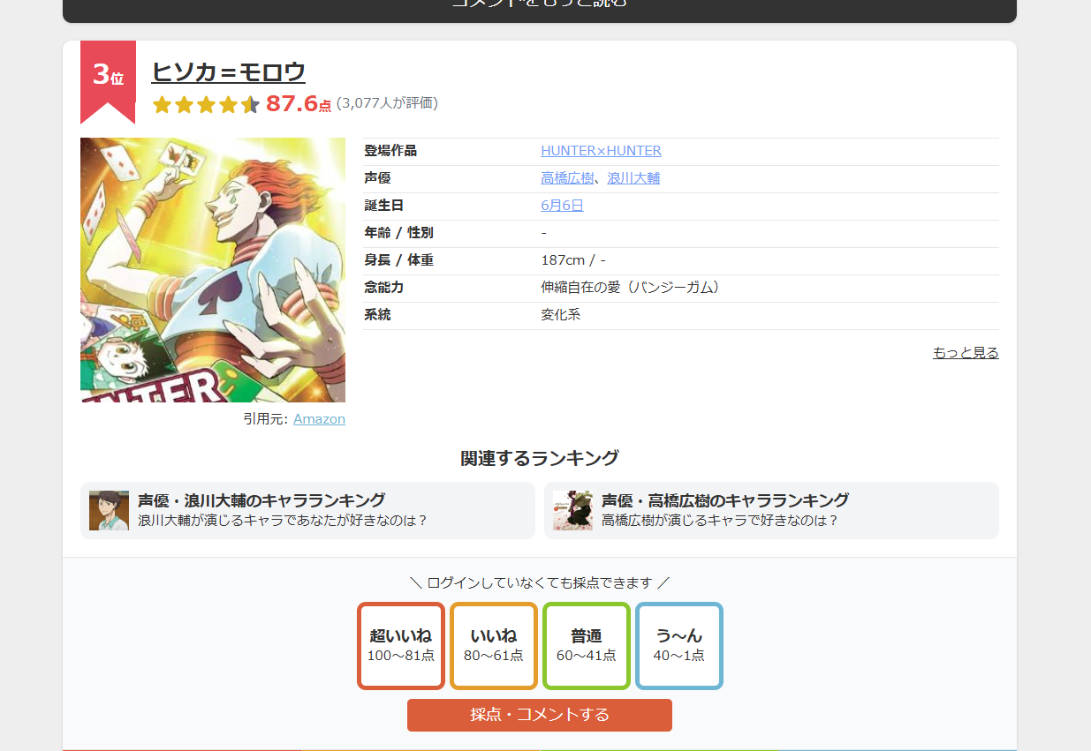Expand details with もっと見る
1091x751 pixels.
click(966, 353)
